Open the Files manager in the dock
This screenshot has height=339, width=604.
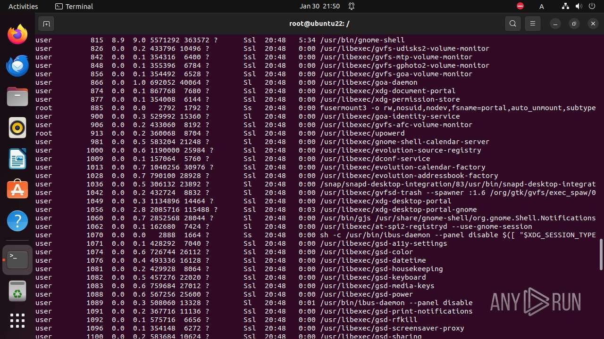coord(17,97)
